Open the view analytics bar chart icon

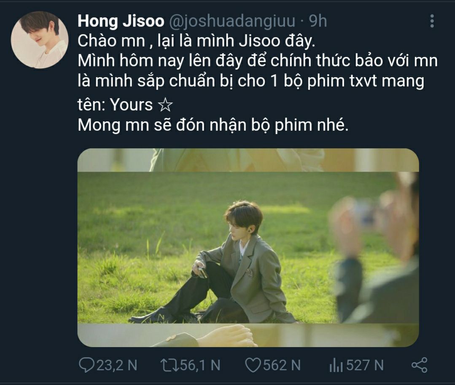coord(336,365)
